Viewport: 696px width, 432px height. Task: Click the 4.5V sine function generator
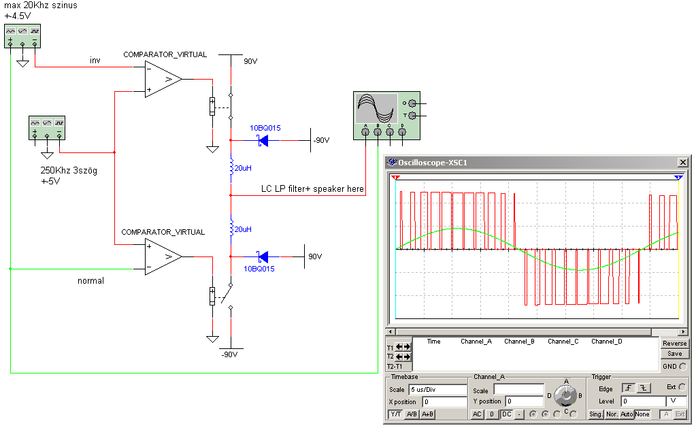coord(22,36)
